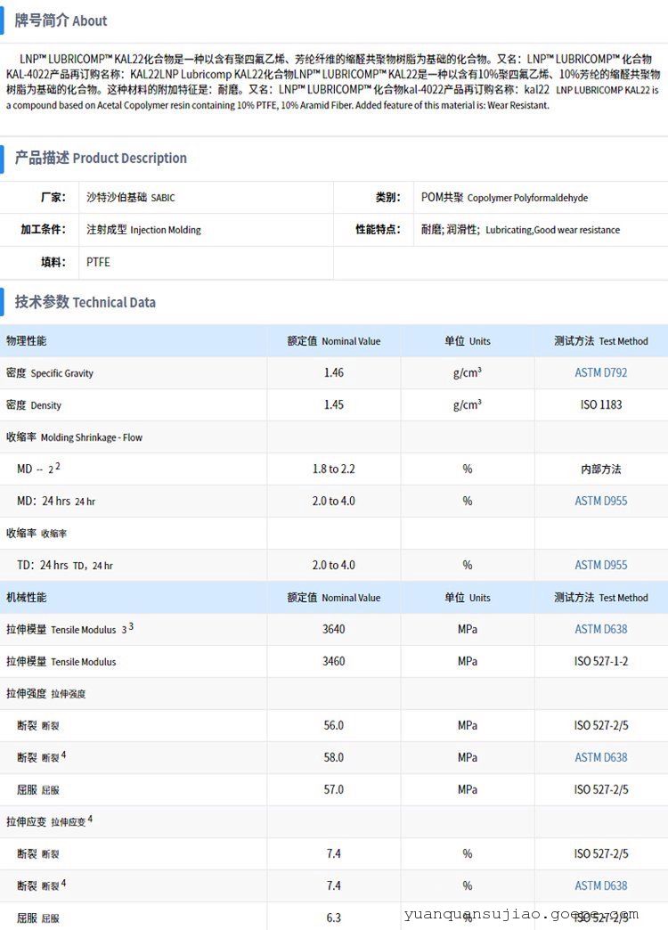
Task: Click the 沙特沙伯基础 SABIC manufacturer value
Action: 130,197
